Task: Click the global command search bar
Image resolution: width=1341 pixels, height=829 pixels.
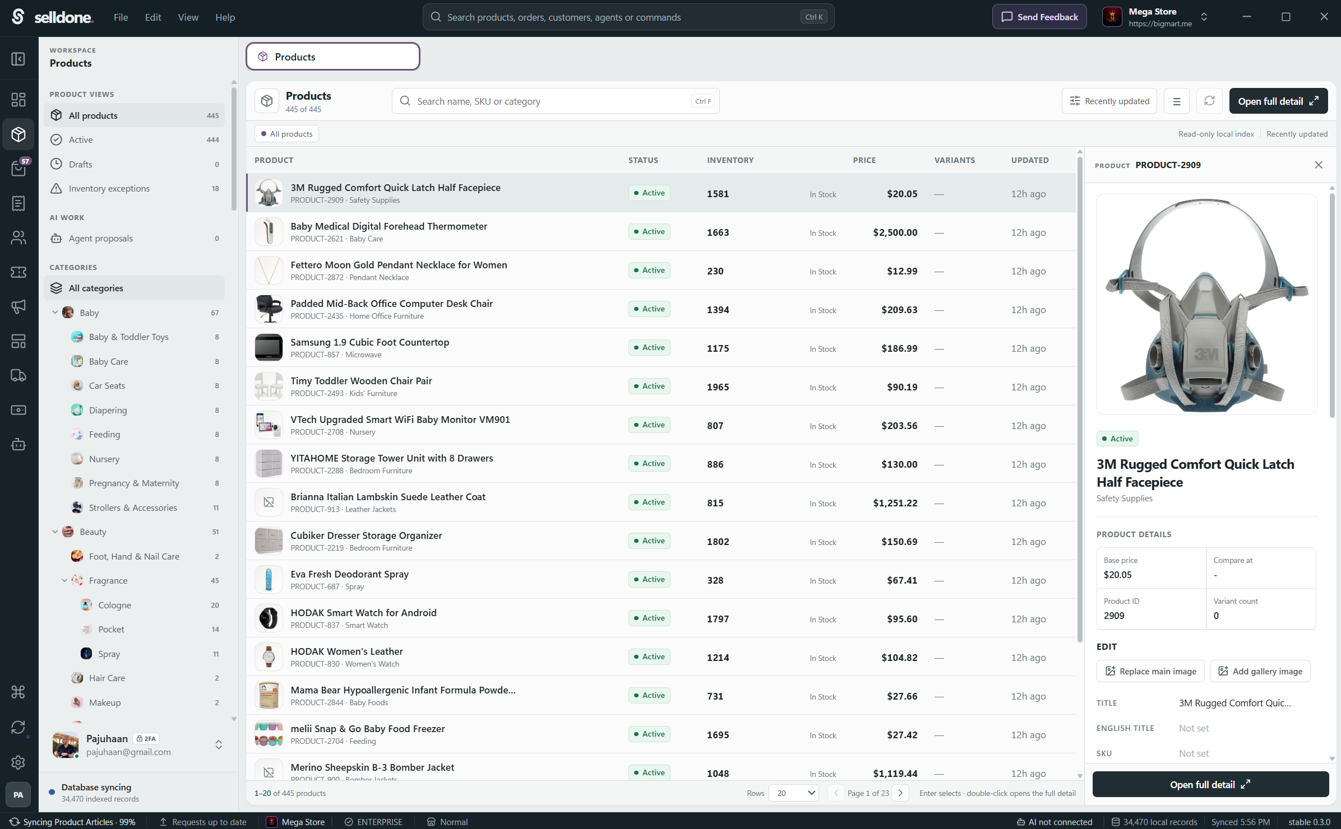Action: coord(628,17)
